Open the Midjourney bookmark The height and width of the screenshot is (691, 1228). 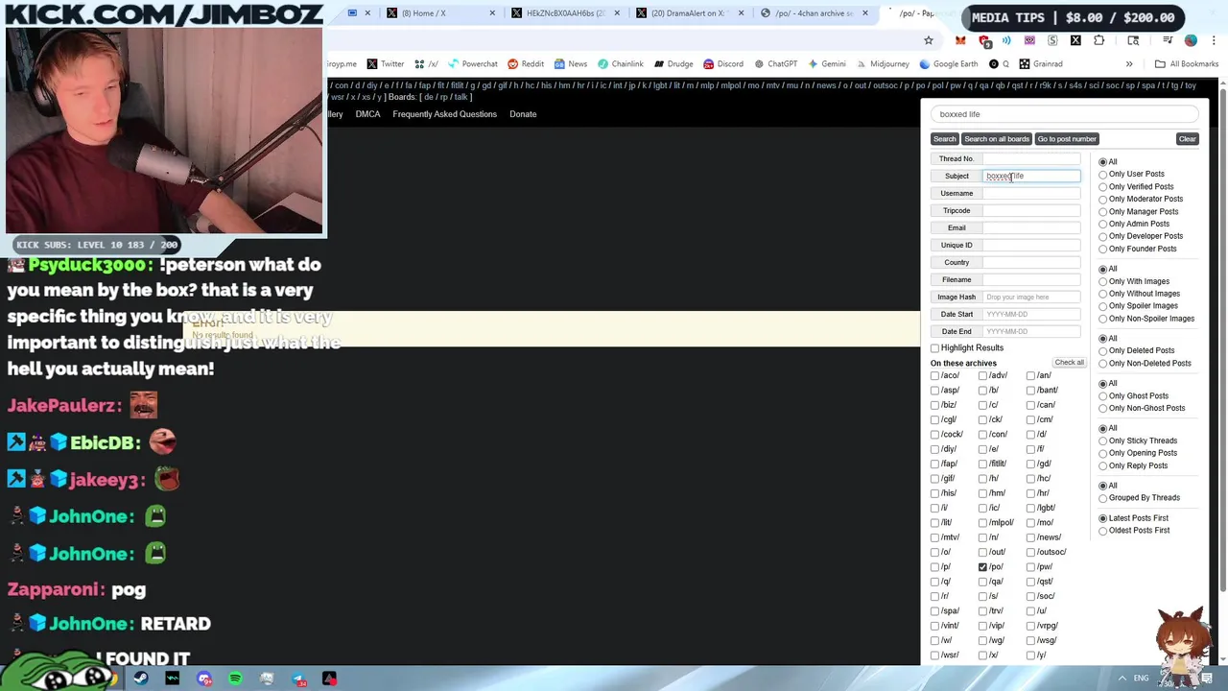[x=883, y=64]
